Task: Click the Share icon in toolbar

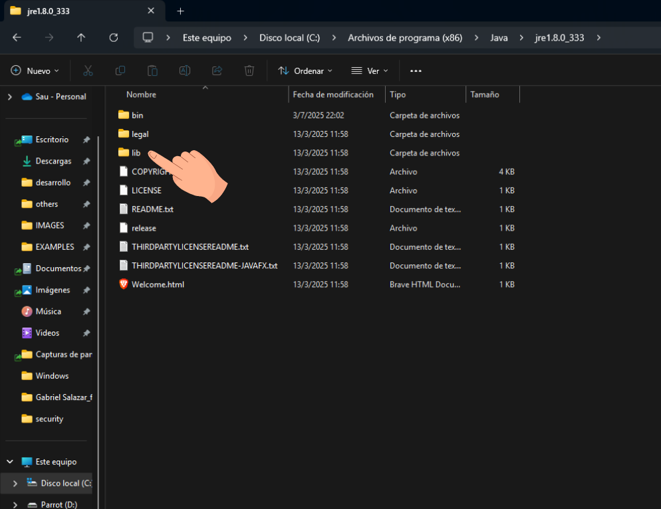Action: pyautogui.click(x=217, y=71)
